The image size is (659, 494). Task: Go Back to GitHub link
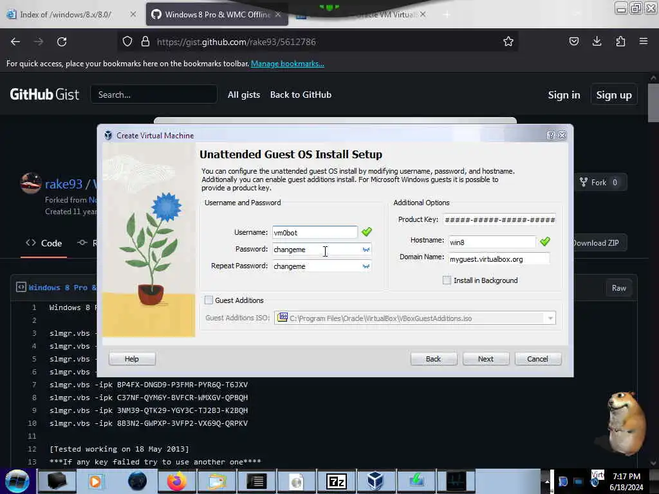point(301,95)
